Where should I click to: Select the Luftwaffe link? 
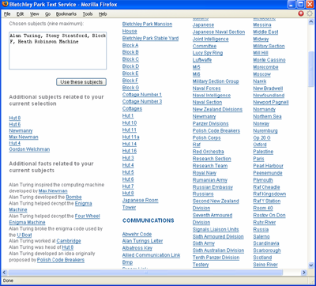tap(202, 60)
